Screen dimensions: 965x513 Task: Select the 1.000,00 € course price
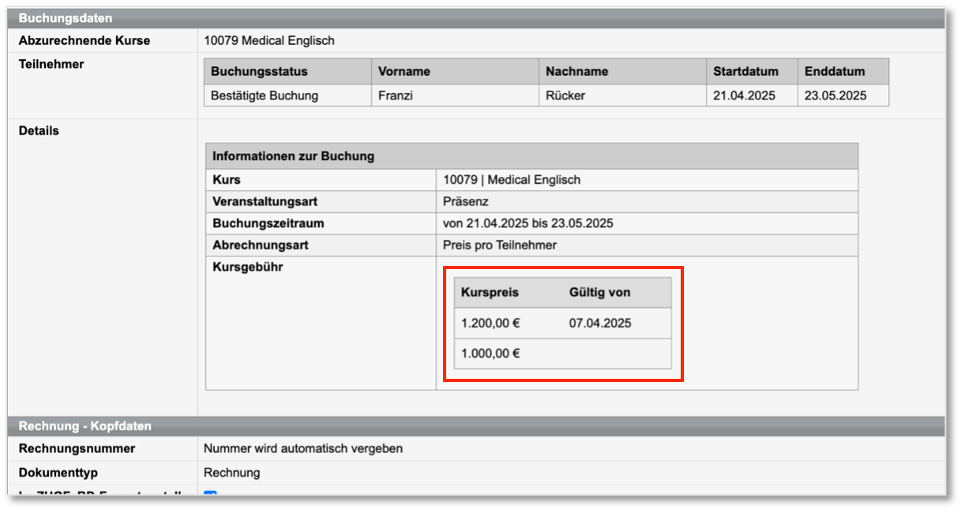click(490, 353)
